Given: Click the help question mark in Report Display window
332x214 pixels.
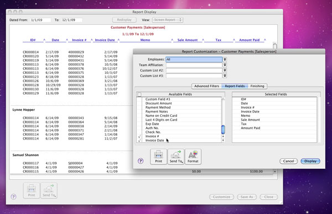Looking at the screenshot, I should 13,197.
